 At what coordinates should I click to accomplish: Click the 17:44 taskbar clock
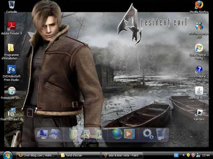click(x=206, y=155)
